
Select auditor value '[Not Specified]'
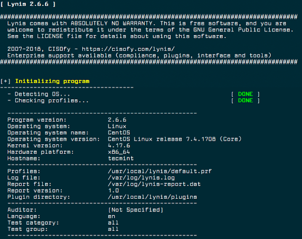pos(135,210)
